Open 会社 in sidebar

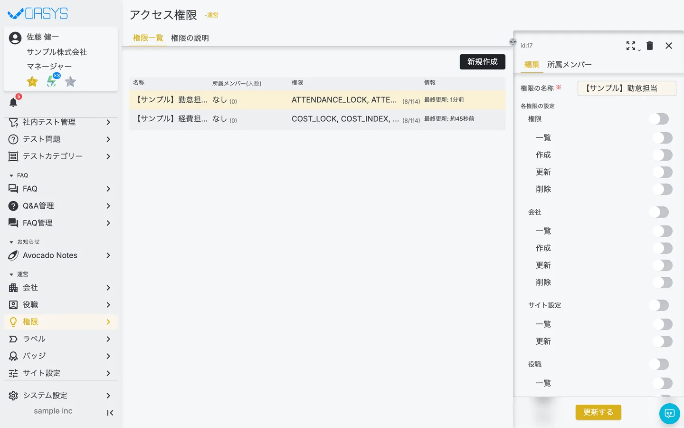[61, 288]
